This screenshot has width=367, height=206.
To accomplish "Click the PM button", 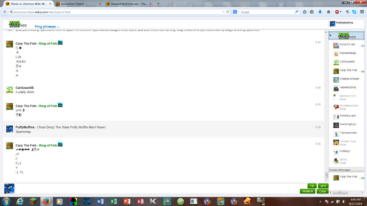I will click(312, 186).
